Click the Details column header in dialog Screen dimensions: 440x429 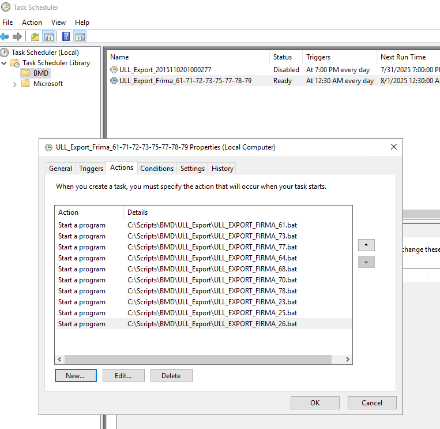[238, 212]
